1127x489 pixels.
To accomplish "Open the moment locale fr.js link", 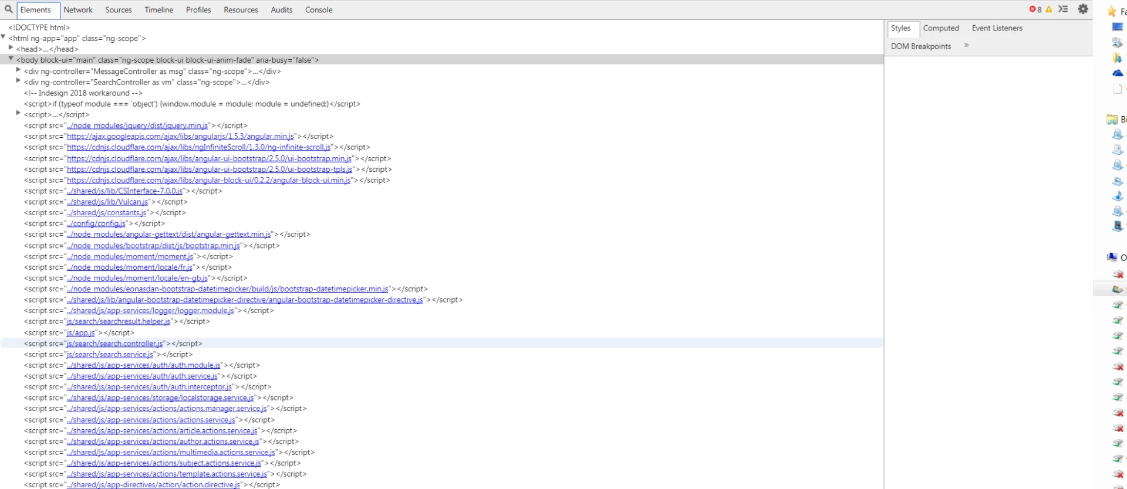I will click(x=129, y=267).
